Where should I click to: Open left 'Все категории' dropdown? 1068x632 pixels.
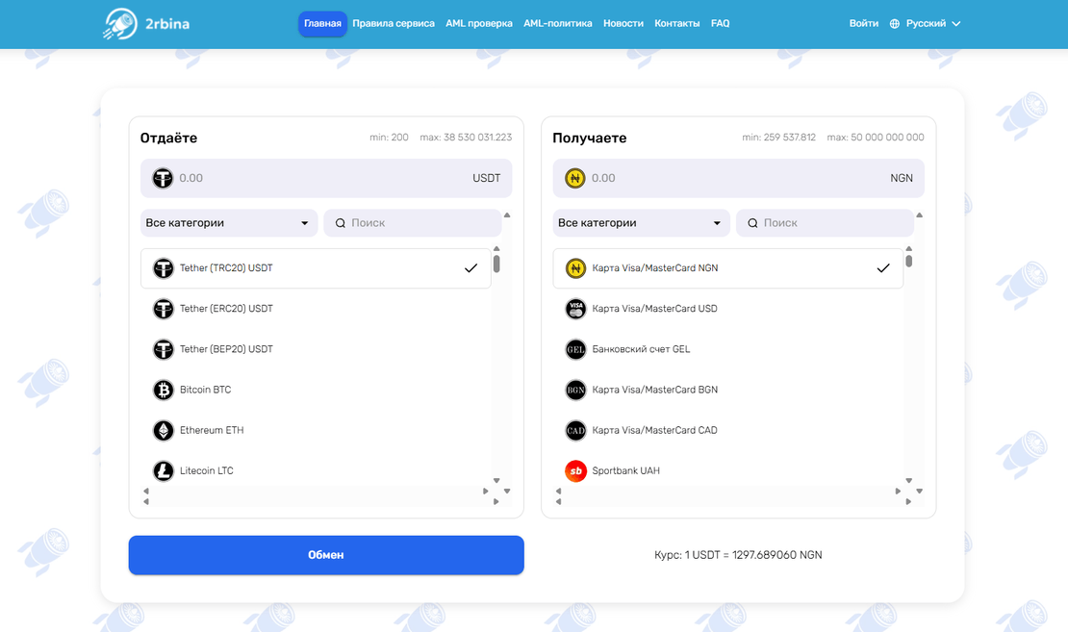[228, 223]
